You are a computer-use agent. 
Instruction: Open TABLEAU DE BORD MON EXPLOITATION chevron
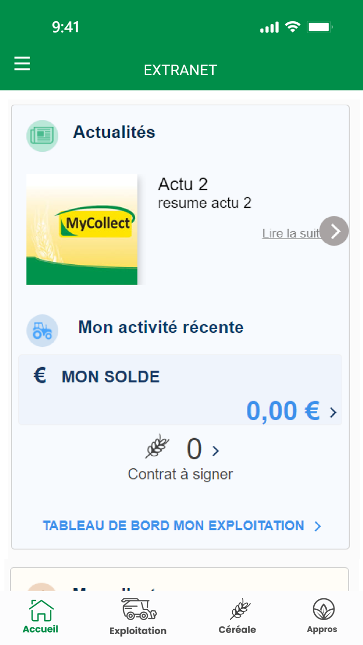318,526
